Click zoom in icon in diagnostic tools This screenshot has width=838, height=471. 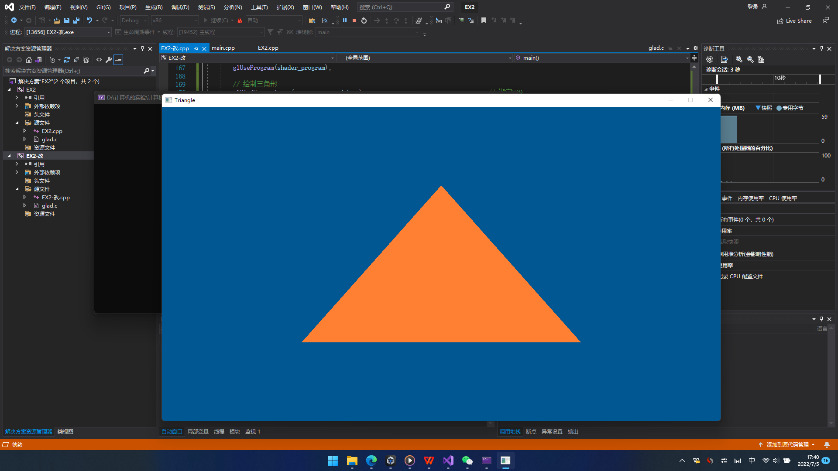[x=739, y=60]
